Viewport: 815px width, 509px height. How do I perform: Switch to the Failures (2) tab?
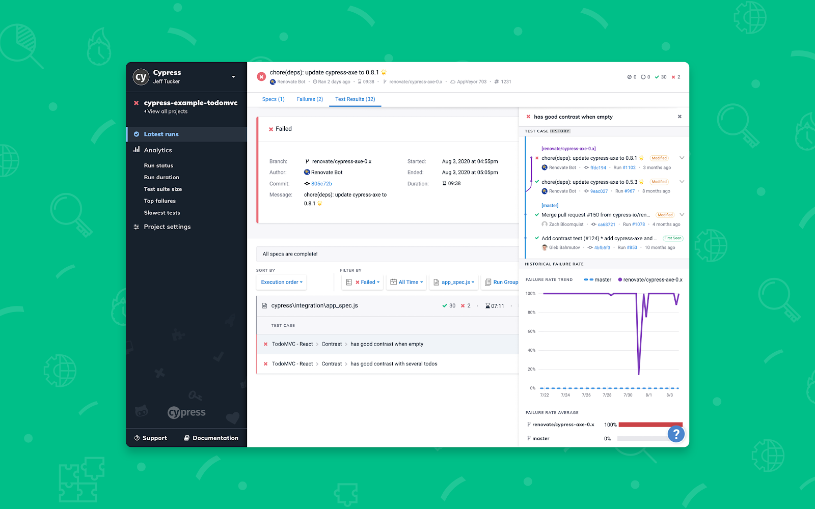[x=310, y=99]
